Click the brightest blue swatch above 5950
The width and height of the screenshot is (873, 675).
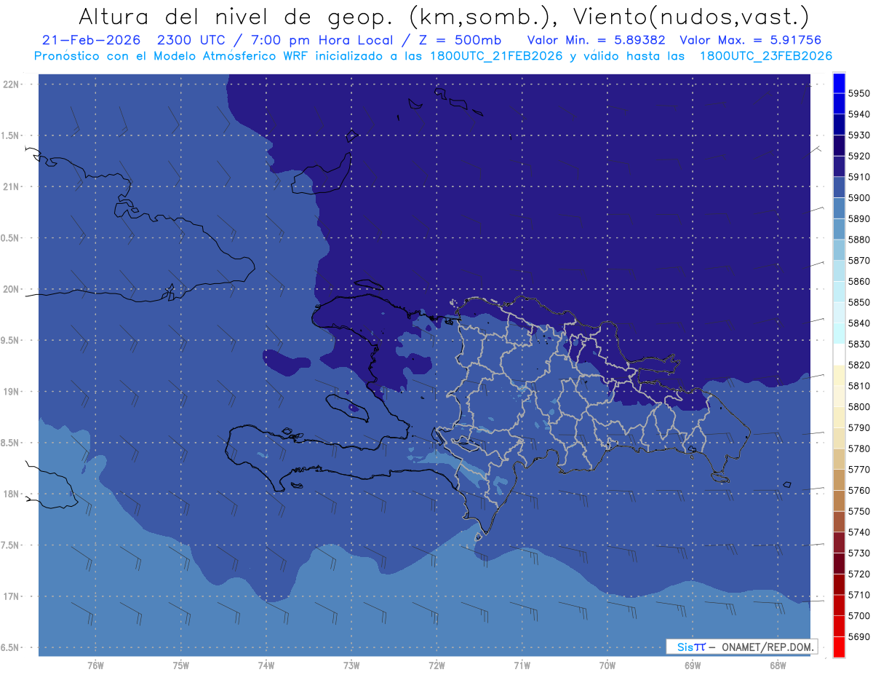point(839,83)
